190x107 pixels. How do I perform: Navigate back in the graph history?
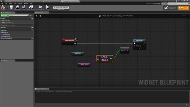pos(36,16)
